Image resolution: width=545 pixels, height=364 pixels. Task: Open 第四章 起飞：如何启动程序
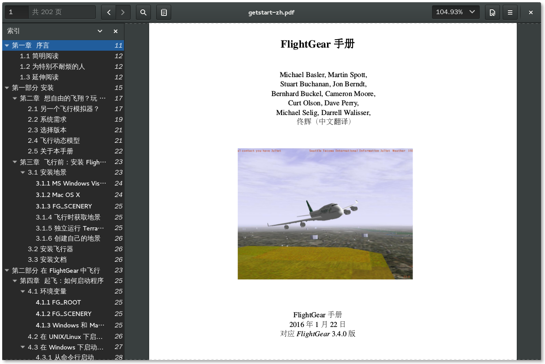point(63,281)
